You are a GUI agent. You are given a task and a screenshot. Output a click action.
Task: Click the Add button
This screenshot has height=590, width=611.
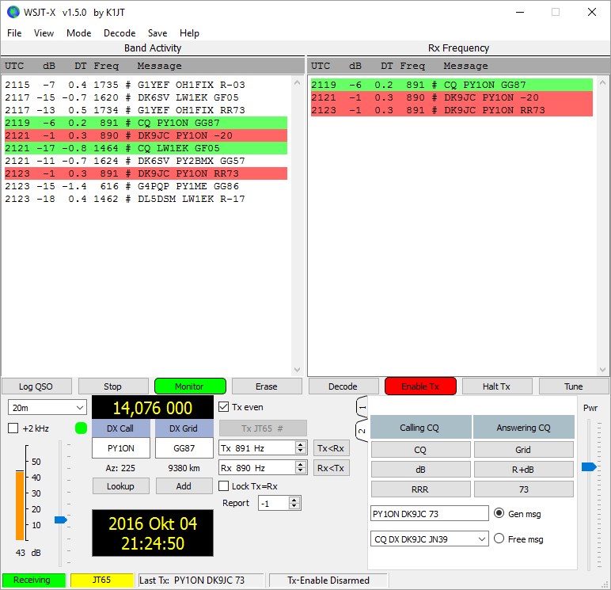tap(184, 486)
